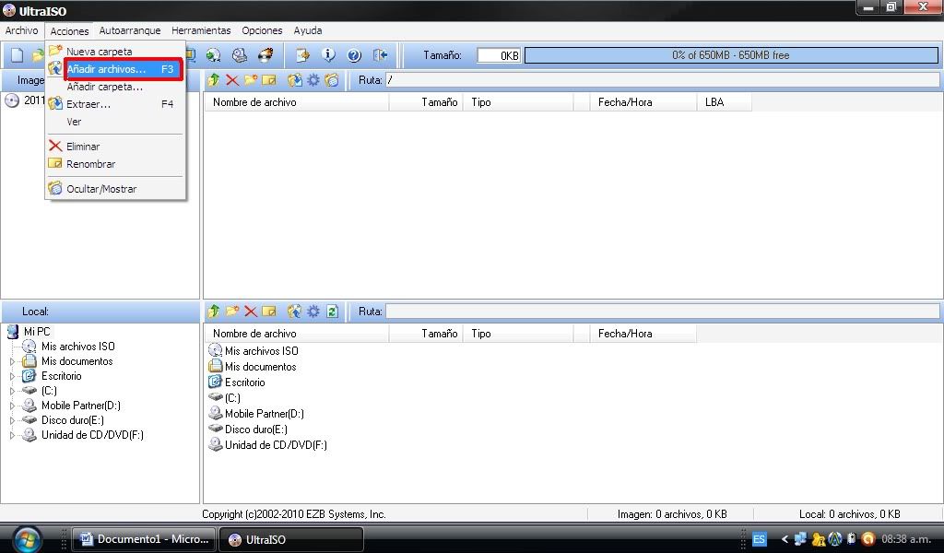Select Eliminar in the Acciones menu
Viewport: 944px width, 553px height.
pos(115,147)
